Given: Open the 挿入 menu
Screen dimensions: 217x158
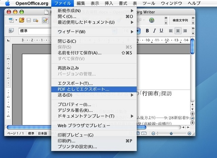Looking at the screenshot, I should 109,3.
